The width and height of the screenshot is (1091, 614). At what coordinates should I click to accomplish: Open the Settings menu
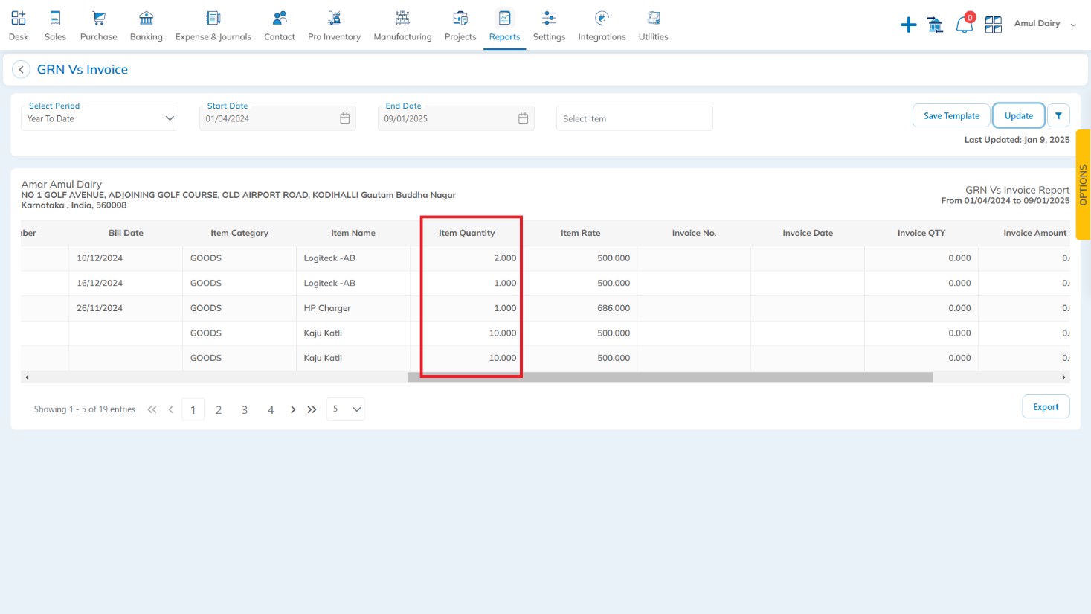pyautogui.click(x=549, y=25)
